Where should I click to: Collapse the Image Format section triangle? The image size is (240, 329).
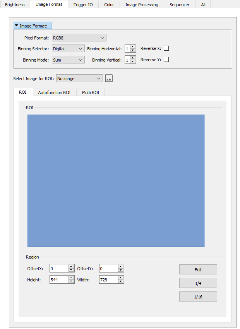(17, 26)
